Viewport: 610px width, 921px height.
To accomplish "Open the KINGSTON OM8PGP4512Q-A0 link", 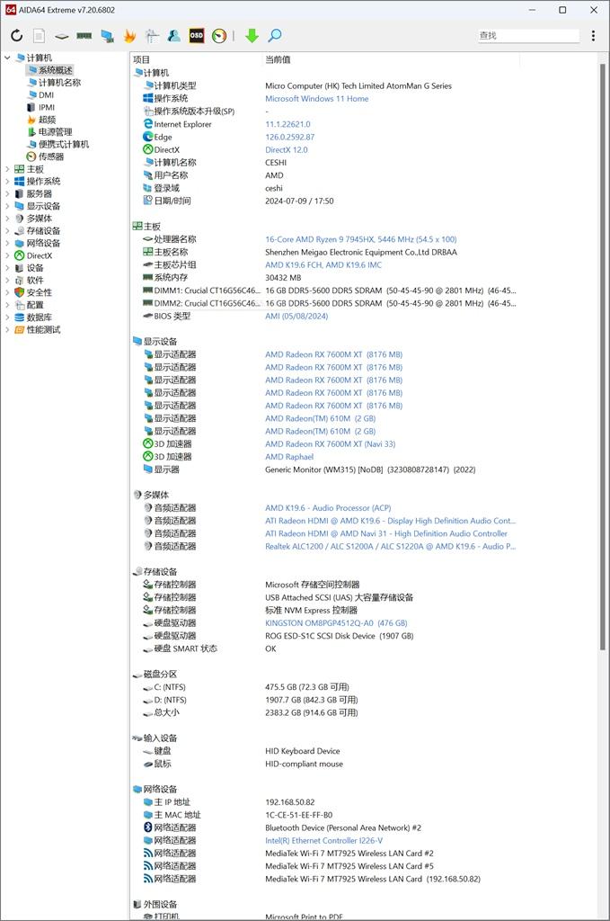I will (x=336, y=623).
